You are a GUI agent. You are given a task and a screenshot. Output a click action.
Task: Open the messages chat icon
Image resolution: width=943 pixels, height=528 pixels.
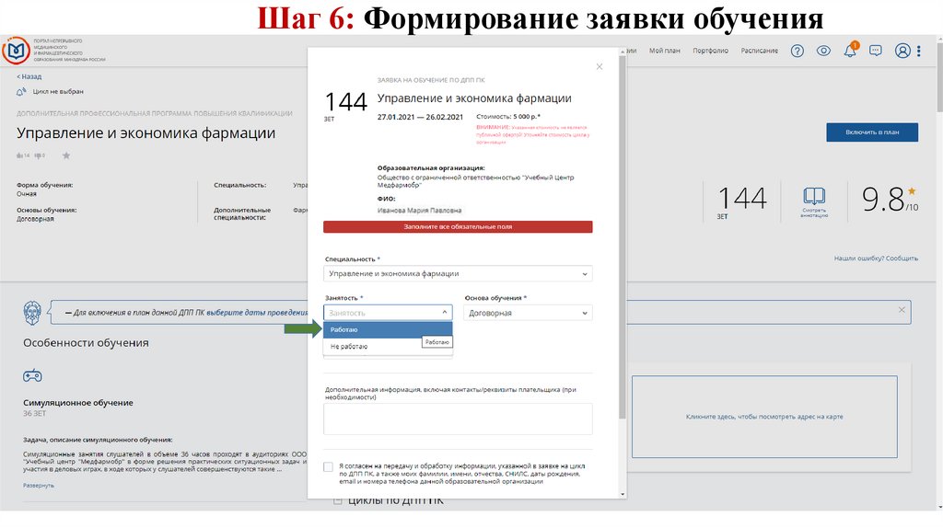tap(876, 52)
